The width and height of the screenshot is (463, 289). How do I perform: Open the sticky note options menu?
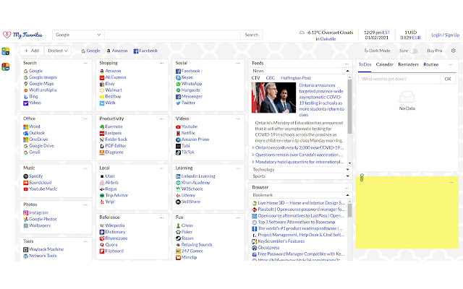coord(451,183)
